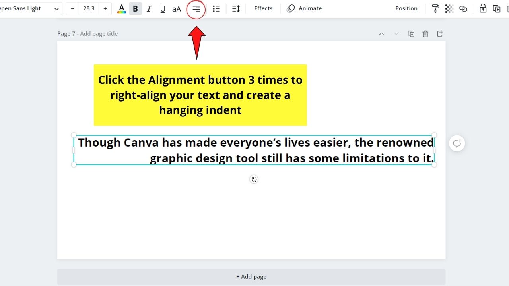
Task: Open the Effects panel
Action: [x=263, y=8]
